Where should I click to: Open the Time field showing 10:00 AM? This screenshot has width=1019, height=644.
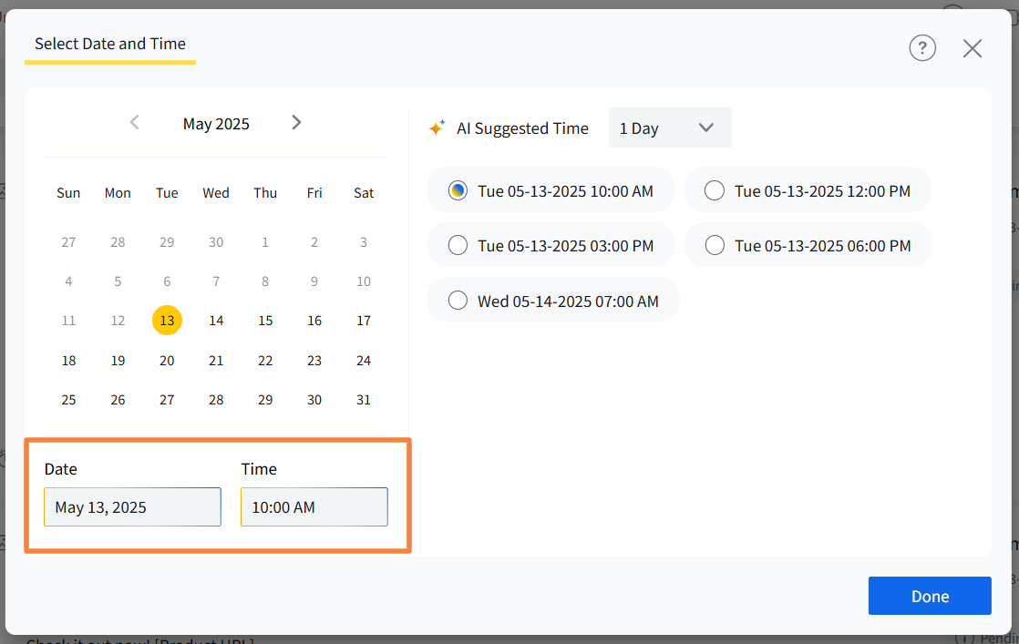(x=314, y=507)
